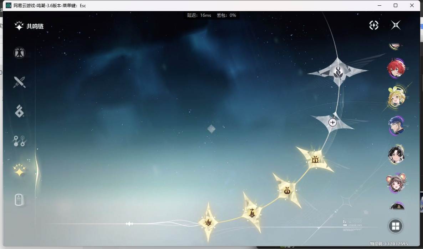Open the character profile card tab

[19, 200]
